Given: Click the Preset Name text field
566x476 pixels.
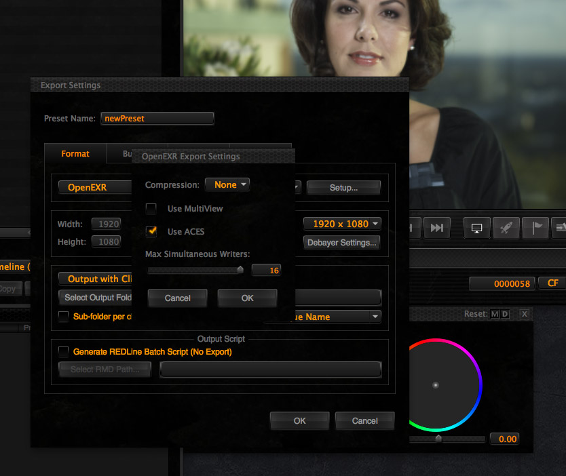Looking at the screenshot, I should coord(157,118).
